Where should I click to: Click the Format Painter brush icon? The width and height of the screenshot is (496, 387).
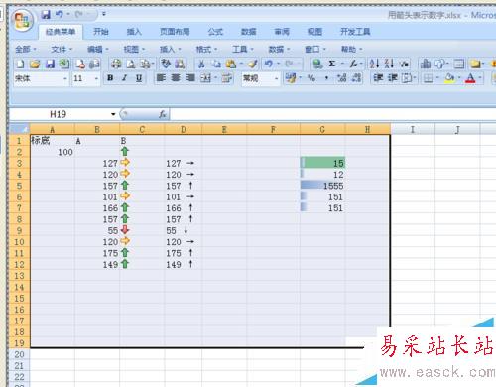[x=253, y=64]
